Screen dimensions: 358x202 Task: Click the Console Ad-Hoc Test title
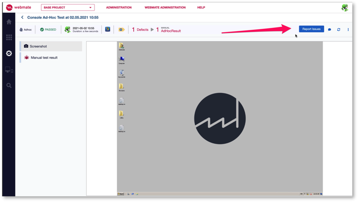click(x=63, y=17)
